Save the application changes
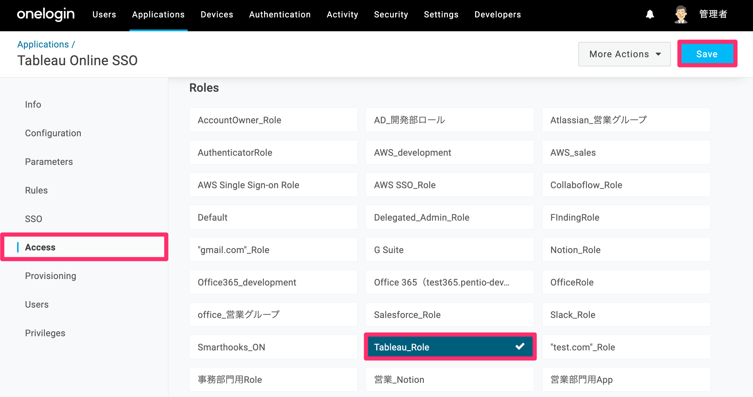 [x=707, y=54]
